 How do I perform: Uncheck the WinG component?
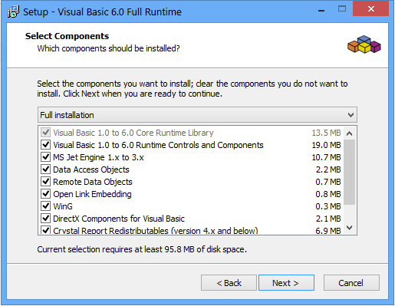tap(45, 206)
